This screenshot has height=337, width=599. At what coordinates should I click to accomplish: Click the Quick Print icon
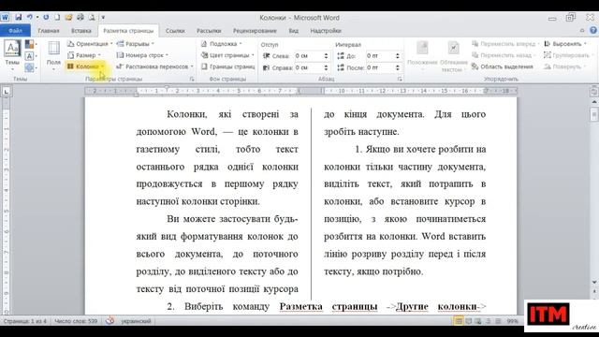click(x=80, y=17)
